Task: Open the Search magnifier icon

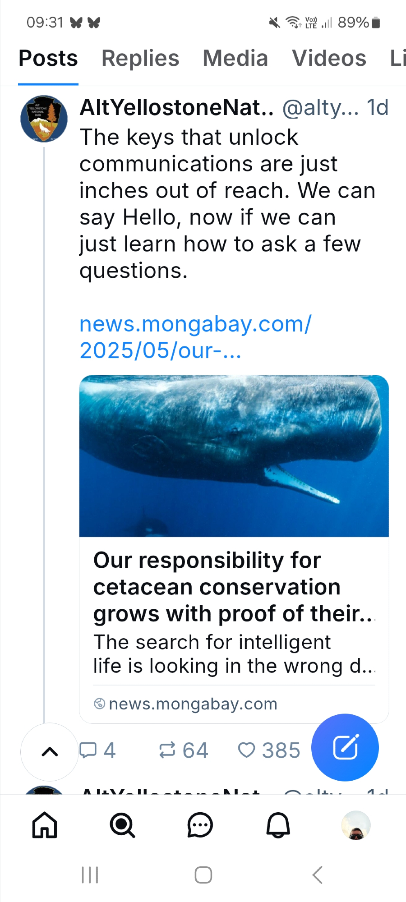Action: [122, 825]
